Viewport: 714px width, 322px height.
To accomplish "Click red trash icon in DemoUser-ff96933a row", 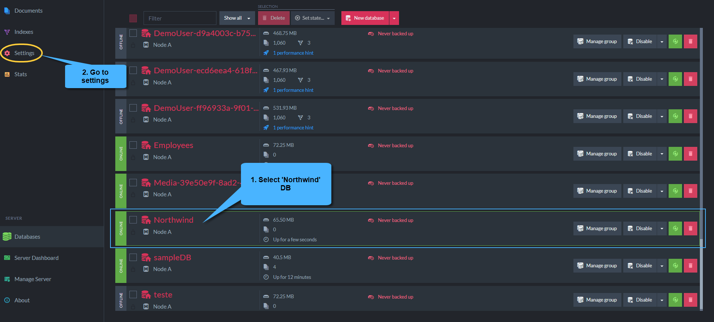I will tap(690, 116).
